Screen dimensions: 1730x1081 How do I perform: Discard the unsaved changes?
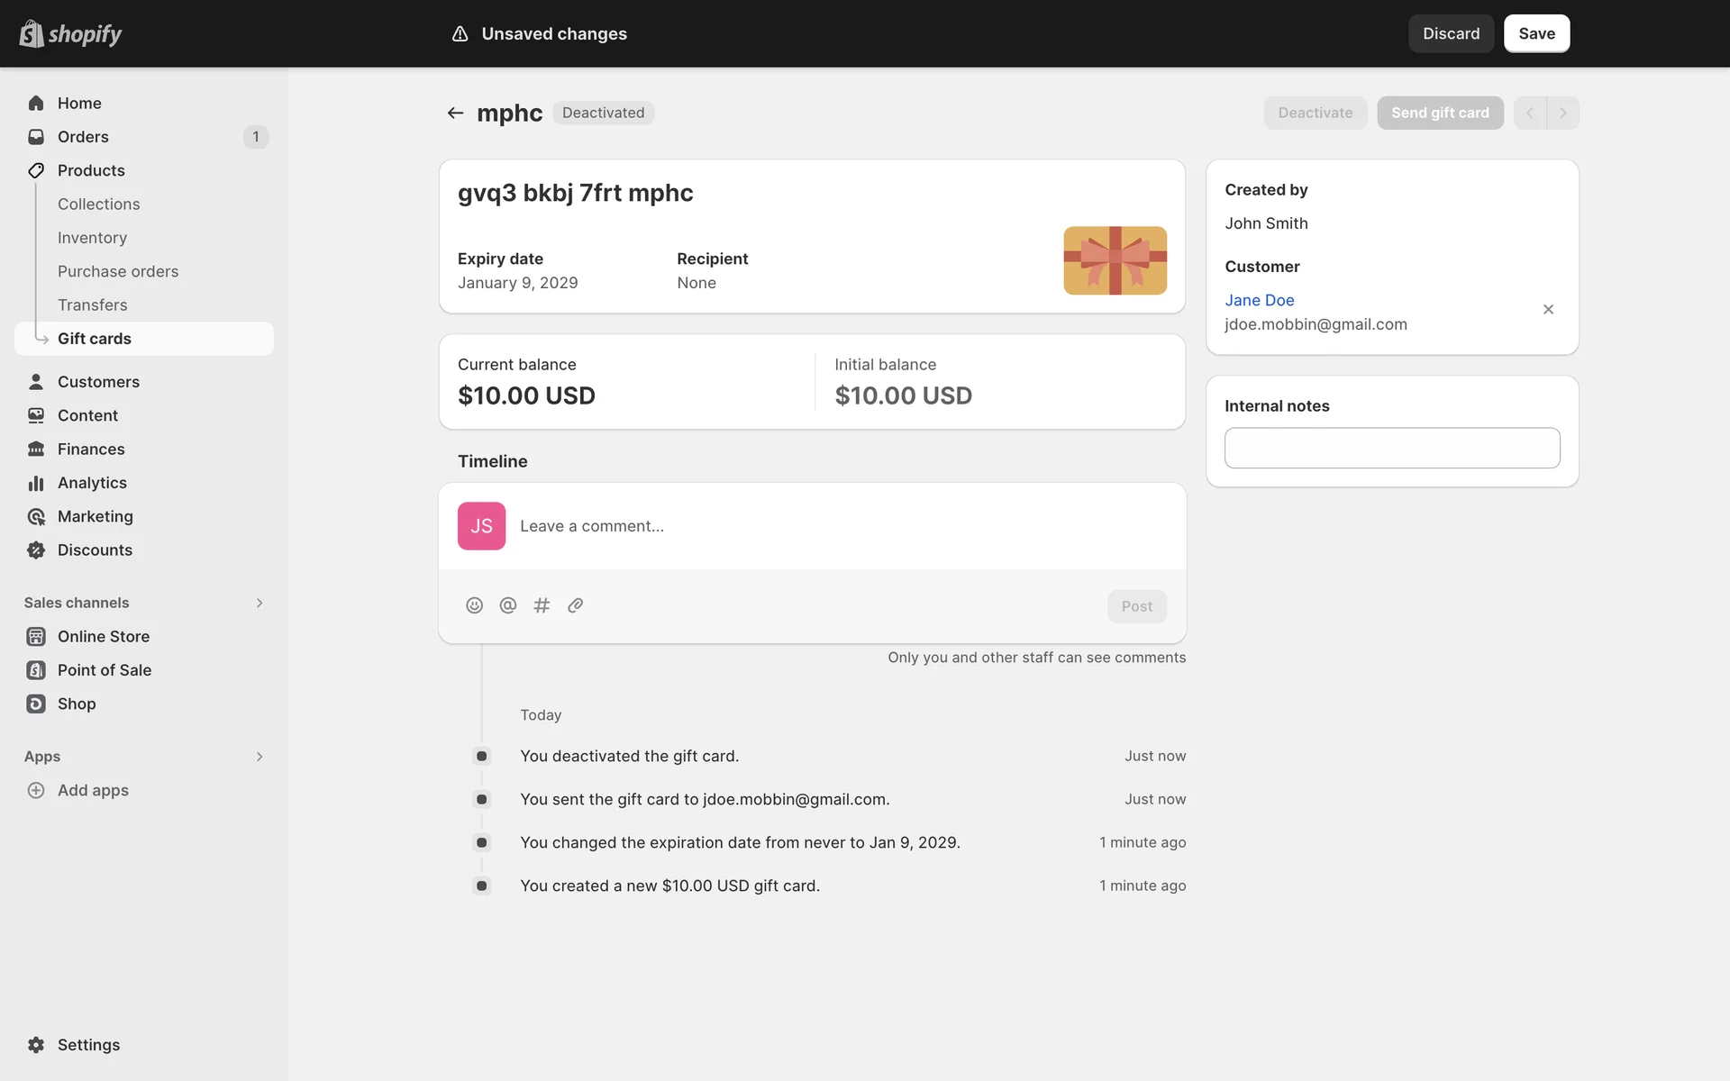[1451, 33]
